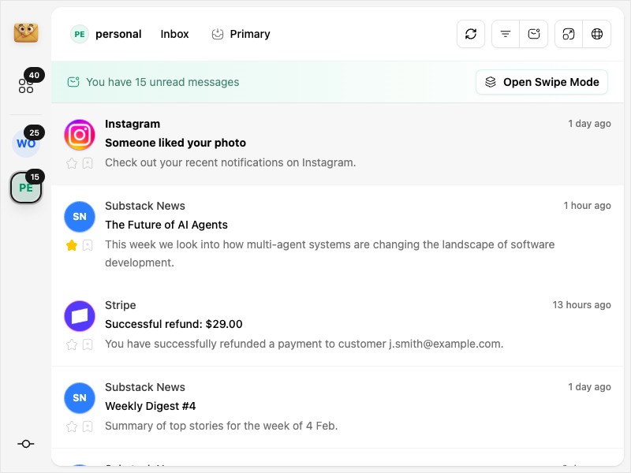Bookmark The Future of AI Agents message
The image size is (631, 473).
[88, 245]
